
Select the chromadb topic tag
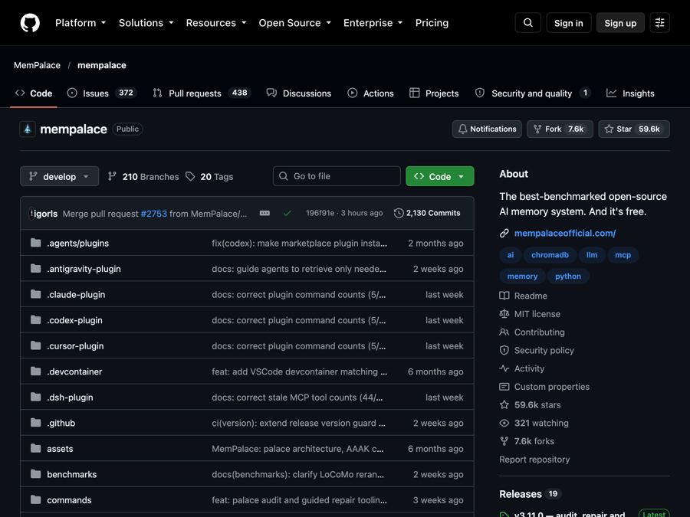(550, 255)
